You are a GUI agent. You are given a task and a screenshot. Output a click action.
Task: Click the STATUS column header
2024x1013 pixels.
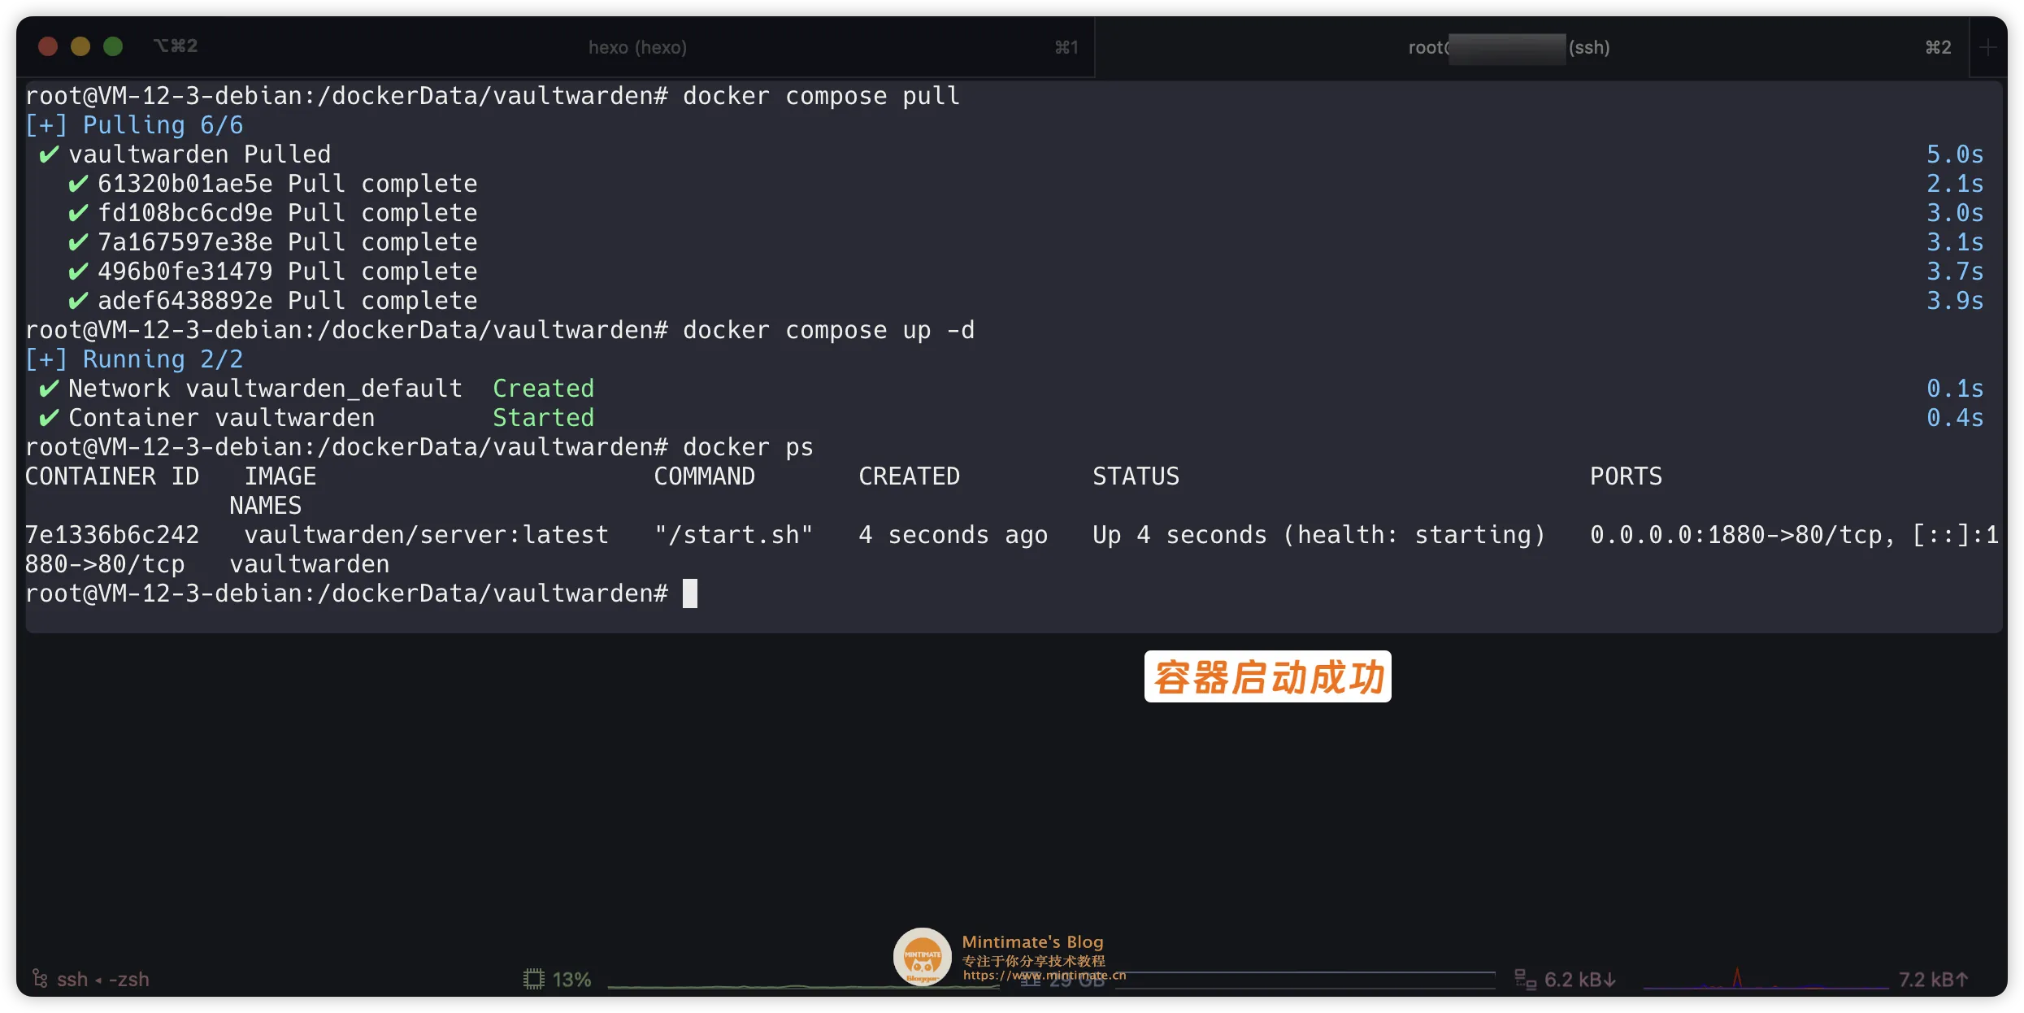pos(1136,476)
